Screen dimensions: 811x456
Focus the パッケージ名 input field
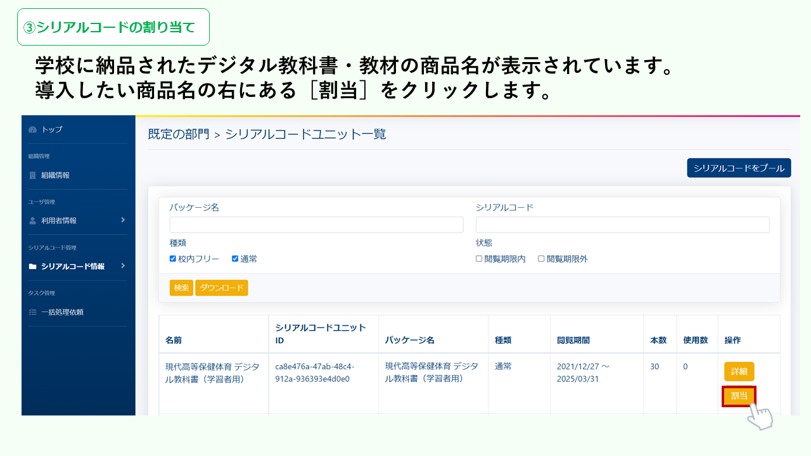click(316, 225)
